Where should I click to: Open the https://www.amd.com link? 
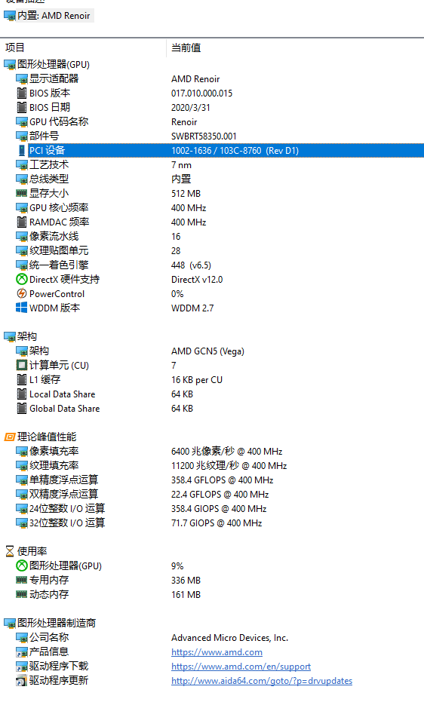[217, 652]
